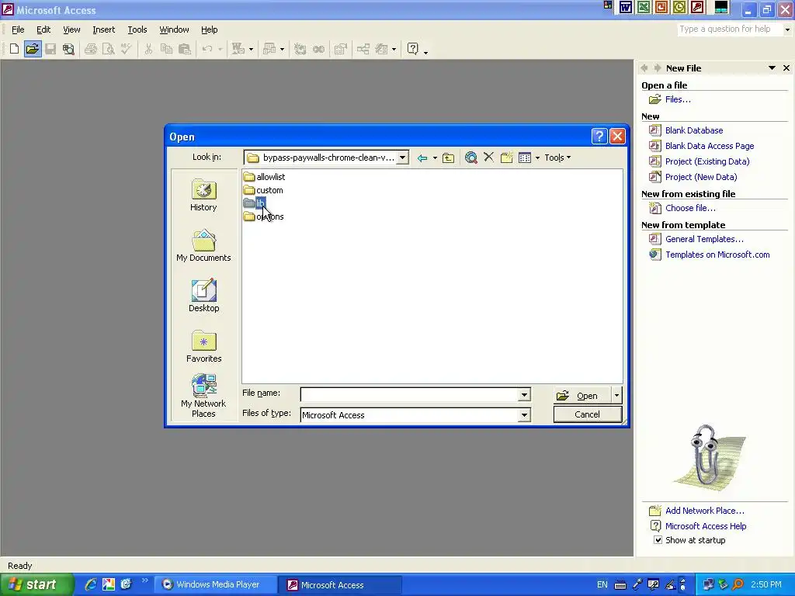Open the View menu
Screen dimensions: 795x596
(71, 29)
